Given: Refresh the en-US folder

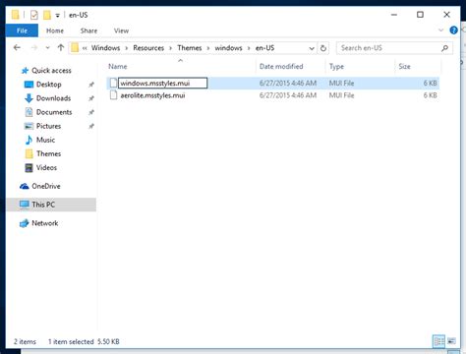Looking at the screenshot, I should pyautogui.click(x=323, y=48).
